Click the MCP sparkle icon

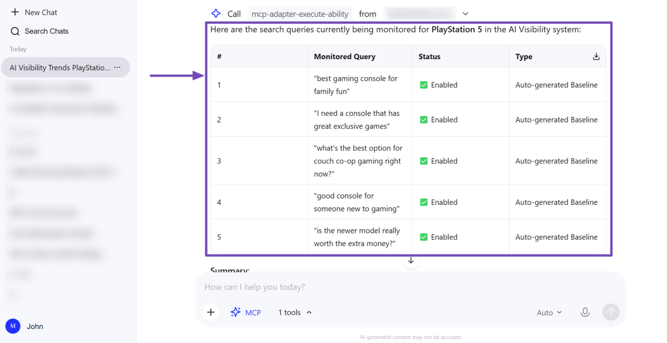[x=235, y=313]
